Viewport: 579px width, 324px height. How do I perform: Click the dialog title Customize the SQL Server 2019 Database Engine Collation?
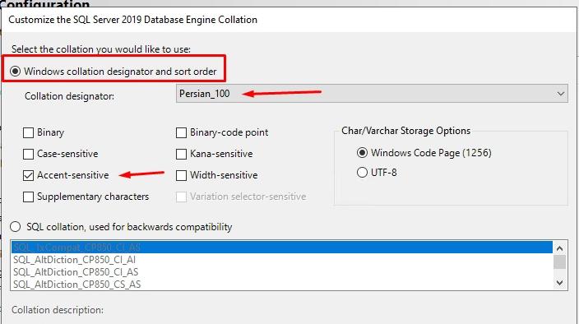pos(133,20)
